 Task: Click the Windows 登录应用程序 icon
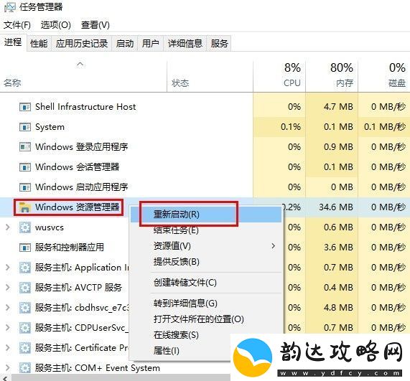[x=25, y=147]
